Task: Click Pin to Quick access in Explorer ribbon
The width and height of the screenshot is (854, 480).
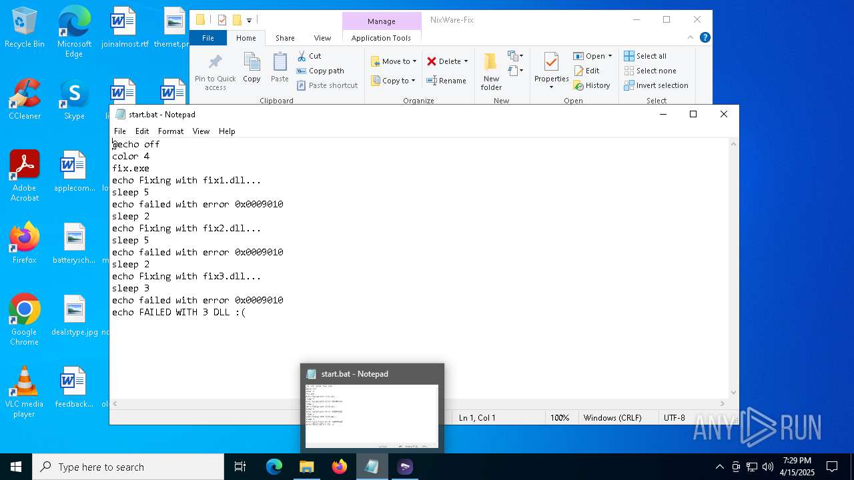Action: coord(215,72)
